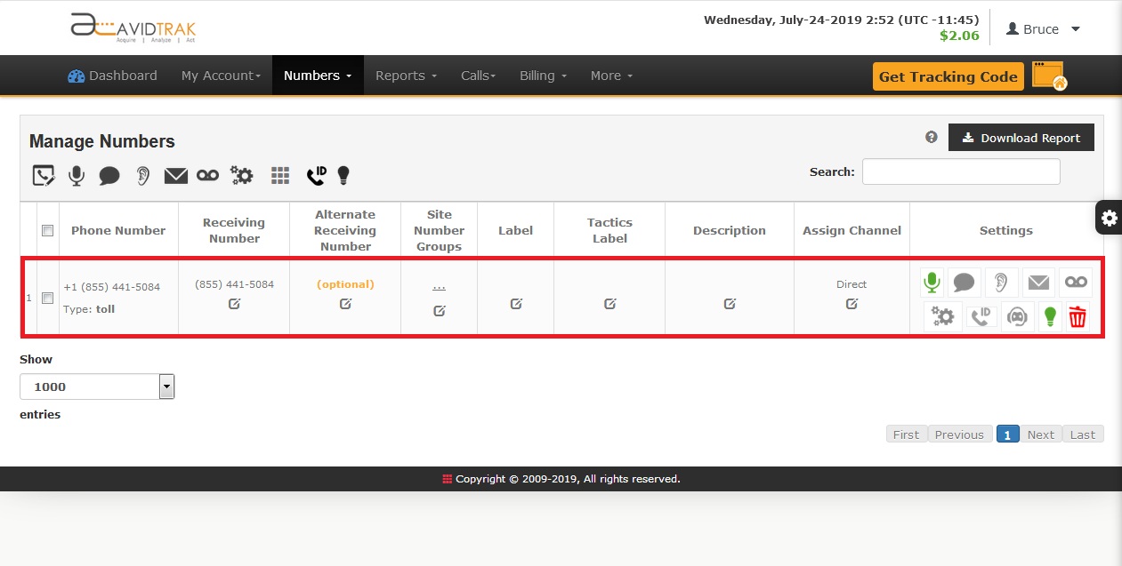Edit the Label cell
This screenshot has width=1122, height=566.
(516, 304)
